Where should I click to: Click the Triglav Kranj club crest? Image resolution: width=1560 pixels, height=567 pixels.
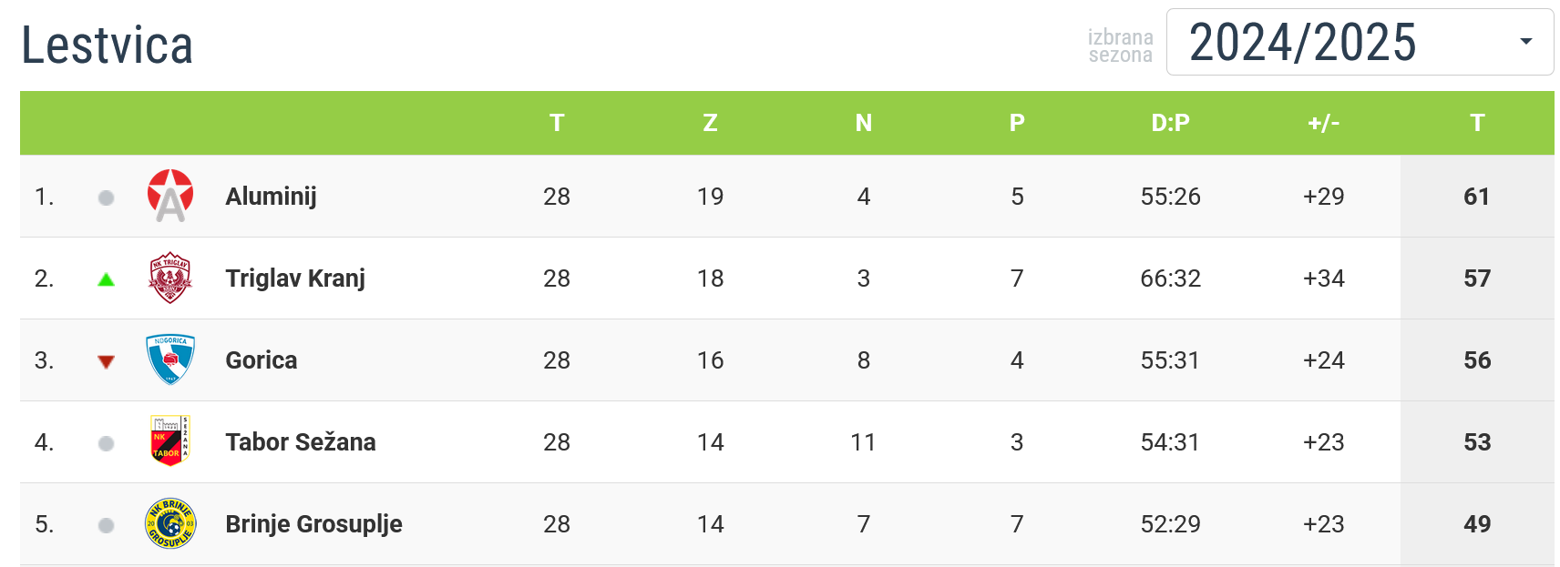(170, 278)
